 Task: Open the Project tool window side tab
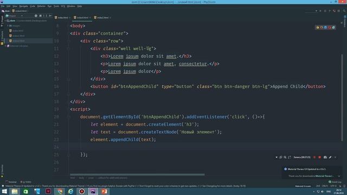pos(2,21)
